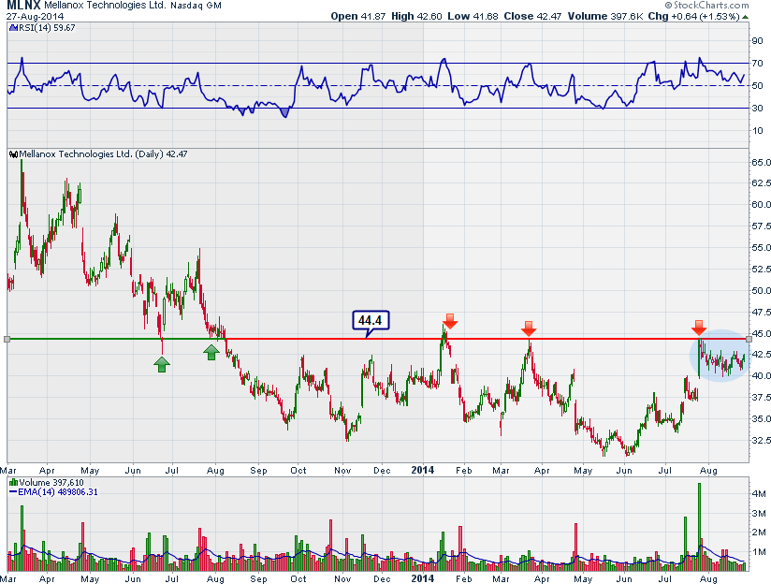Click Feb on the price chart date axis

[464, 471]
